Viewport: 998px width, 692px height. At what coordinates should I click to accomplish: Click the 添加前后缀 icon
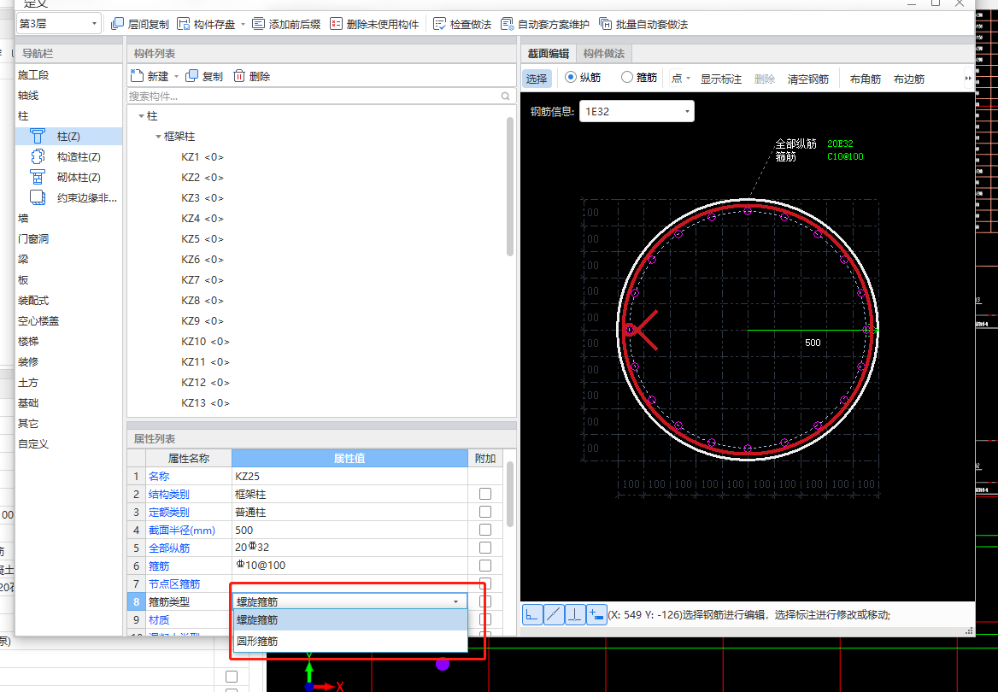pos(258,24)
